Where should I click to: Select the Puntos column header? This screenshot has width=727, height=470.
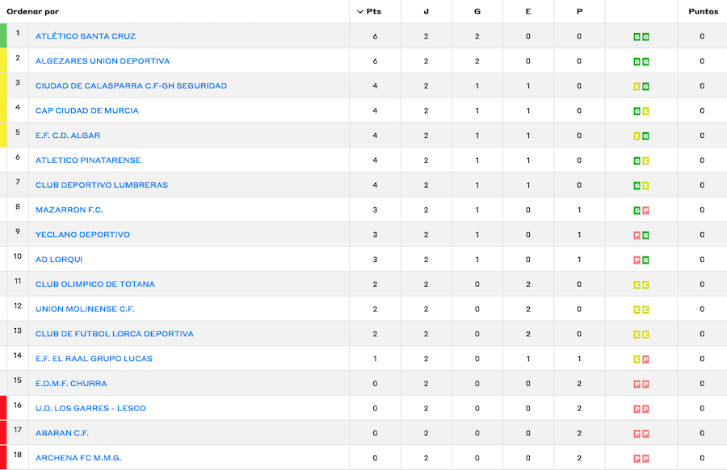tap(702, 12)
